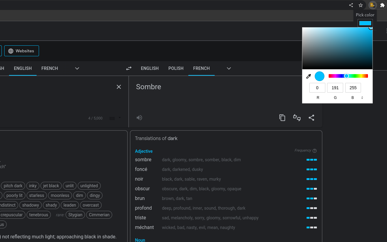Bookmark this page with the star toggle
Image resolution: width=387 pixels, height=242 pixels.
[360, 5]
